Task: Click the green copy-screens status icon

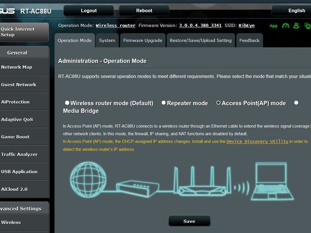Action: tap(308, 26)
